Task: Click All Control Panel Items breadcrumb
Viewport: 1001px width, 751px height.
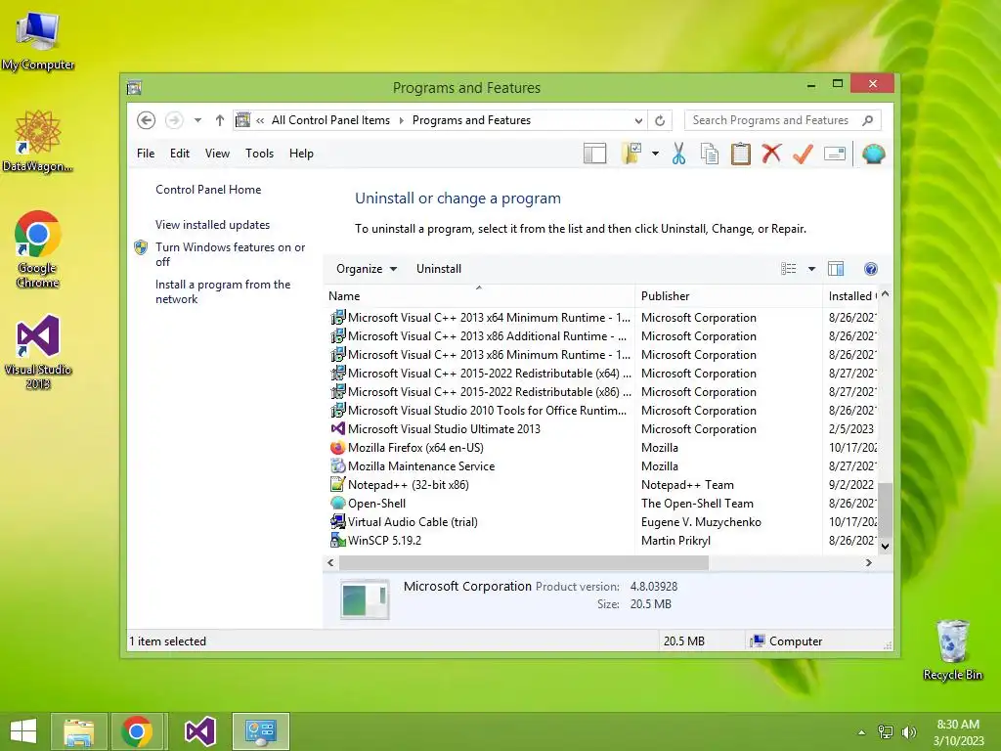Action: pos(330,120)
